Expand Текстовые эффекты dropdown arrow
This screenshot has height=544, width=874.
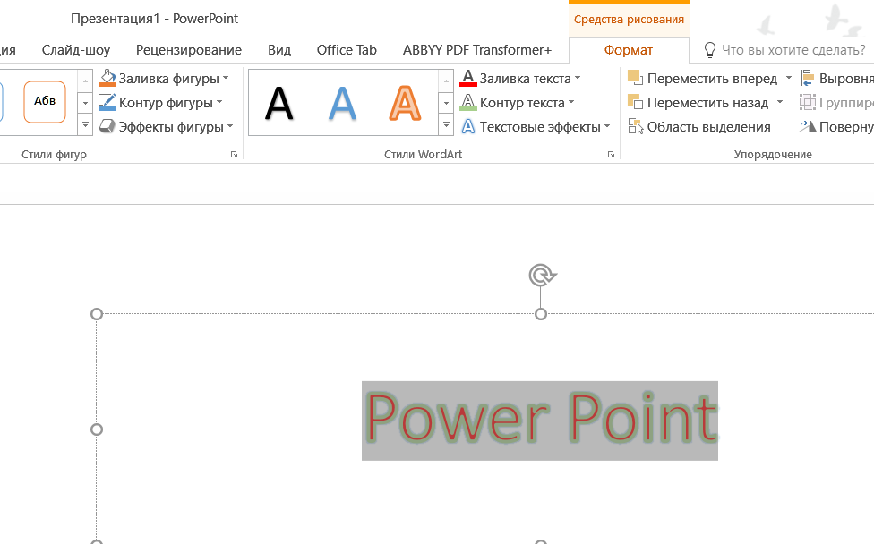[x=607, y=127]
